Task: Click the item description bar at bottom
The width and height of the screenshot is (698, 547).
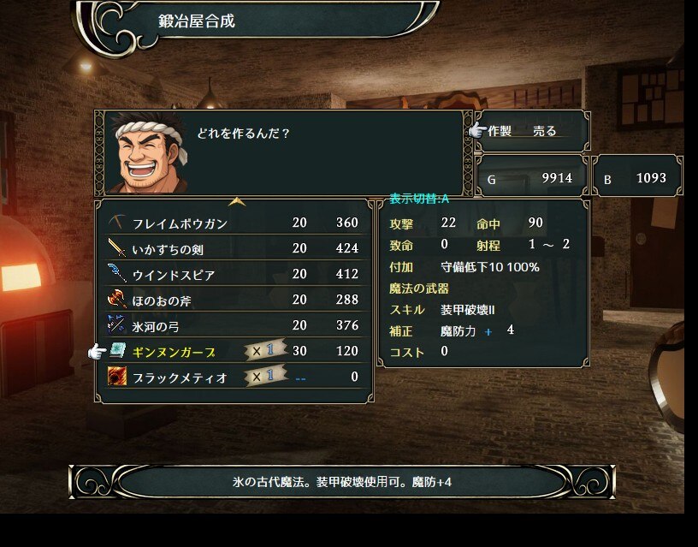Action: pyautogui.click(x=342, y=482)
